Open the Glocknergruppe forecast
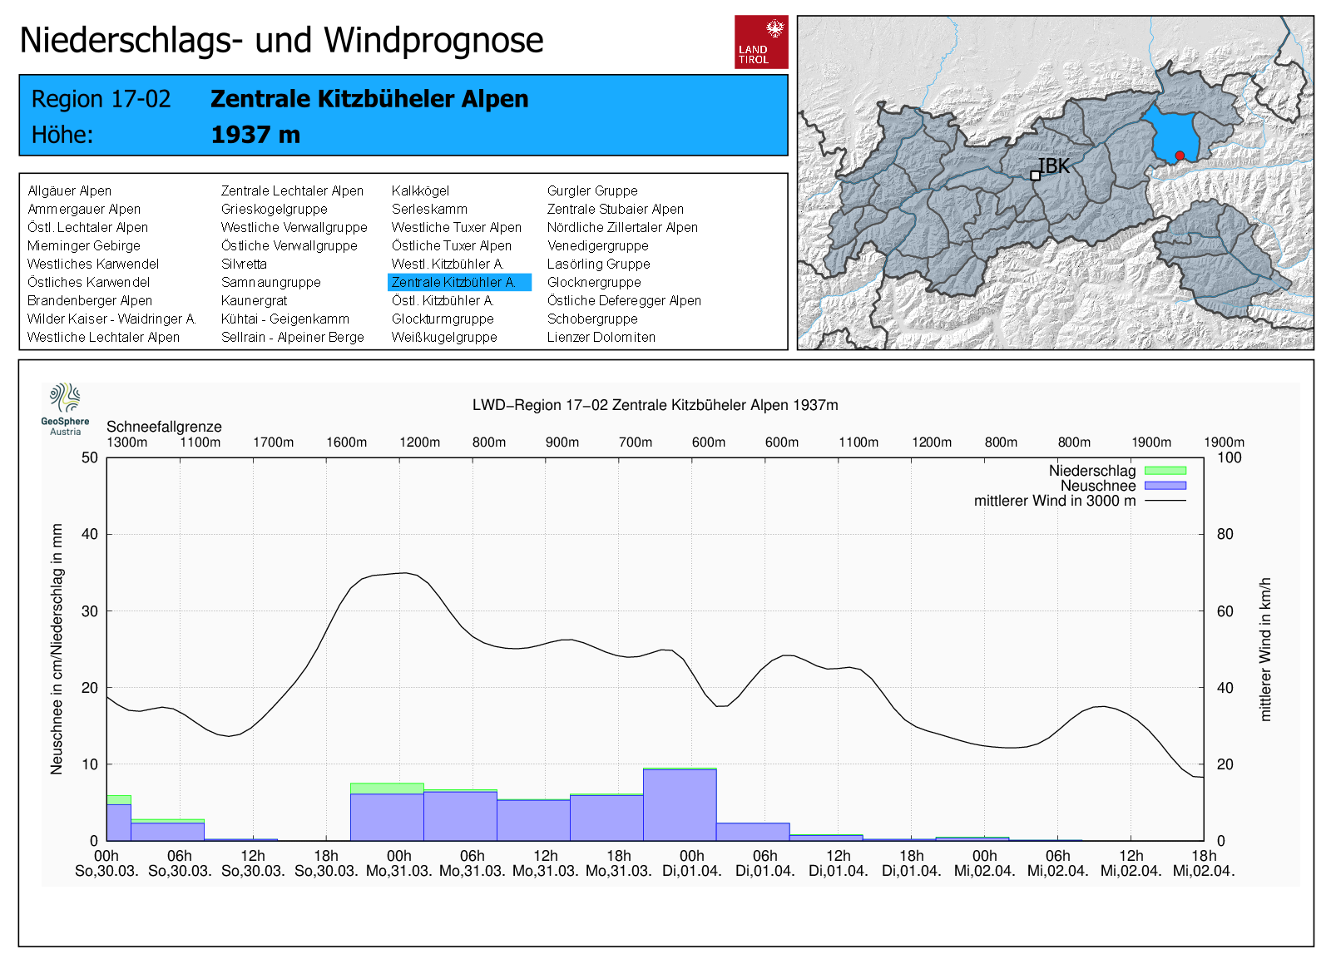The height and width of the screenshot is (959, 1331). click(593, 283)
